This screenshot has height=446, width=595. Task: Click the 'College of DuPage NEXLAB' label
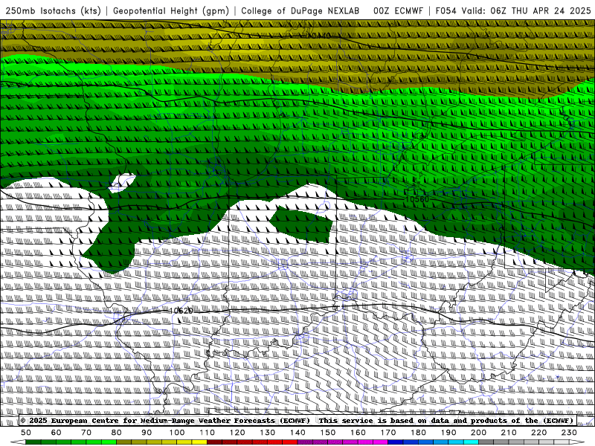click(300, 11)
